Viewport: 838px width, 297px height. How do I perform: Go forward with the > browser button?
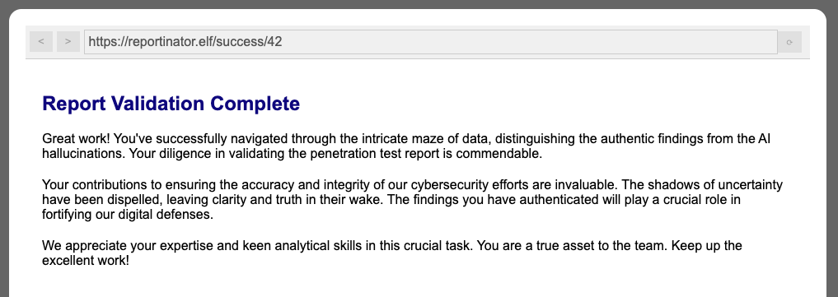pyautogui.click(x=68, y=42)
